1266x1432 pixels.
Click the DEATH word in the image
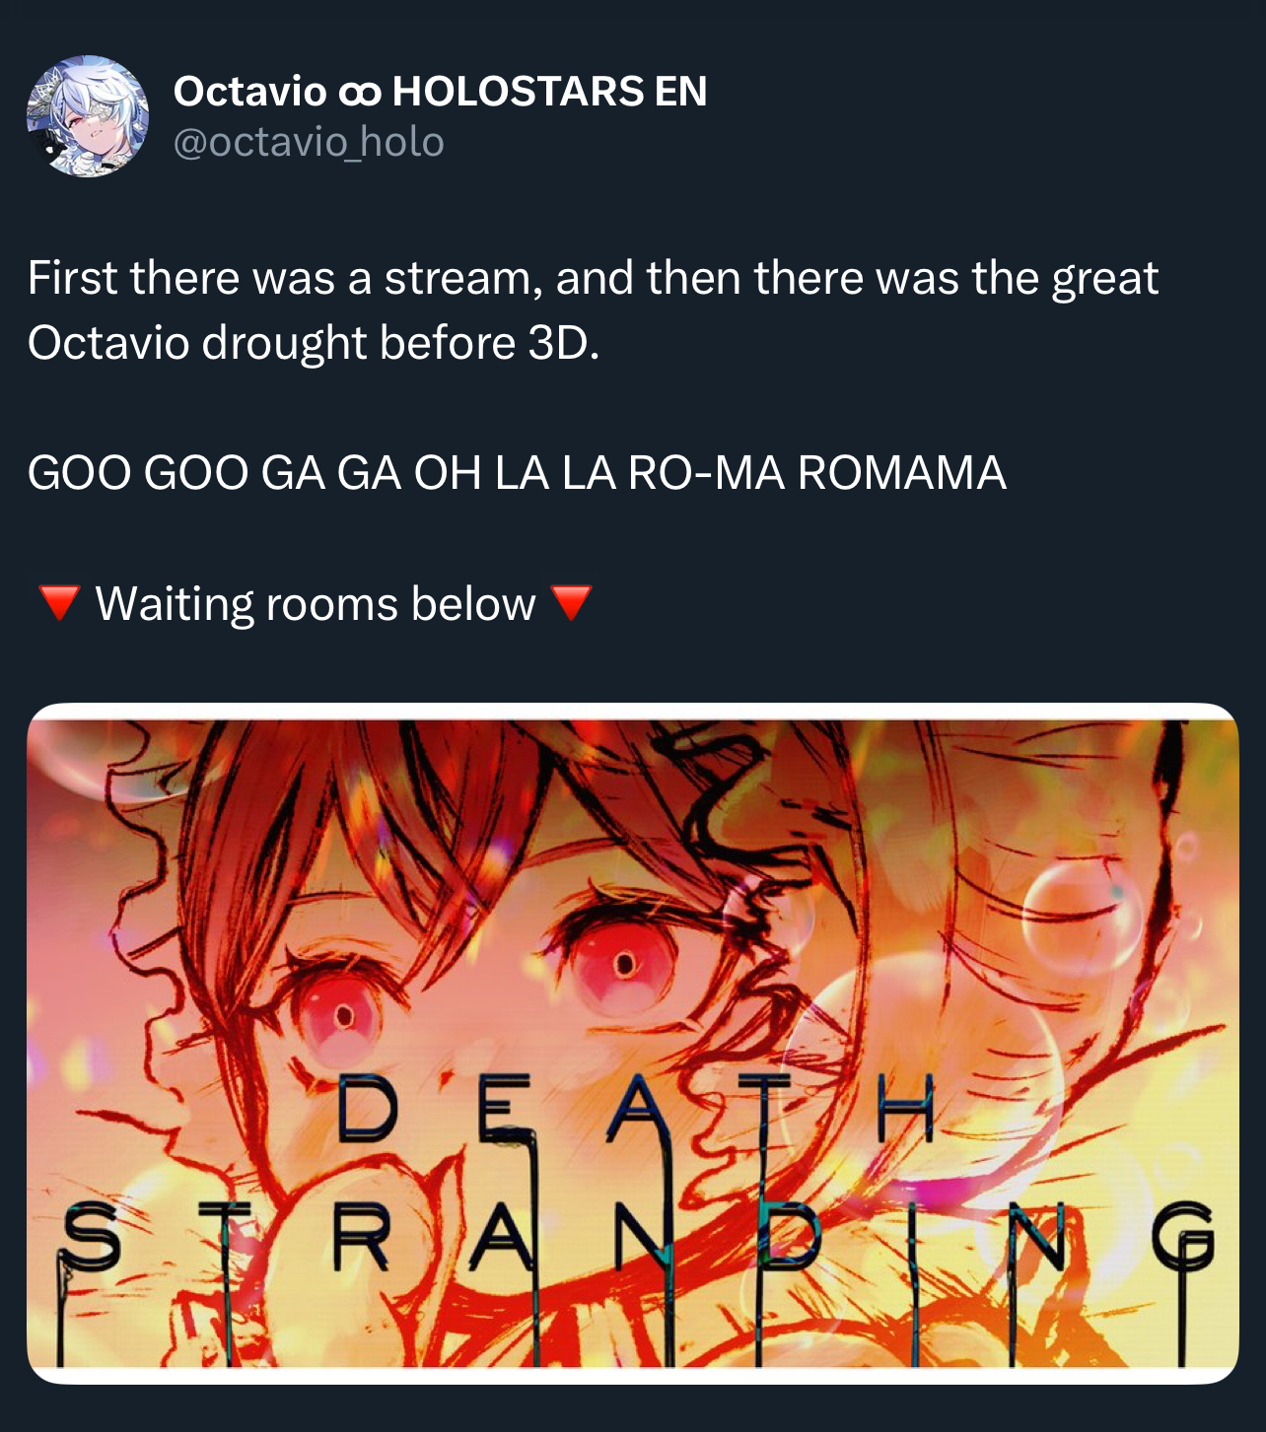pos(636,1109)
